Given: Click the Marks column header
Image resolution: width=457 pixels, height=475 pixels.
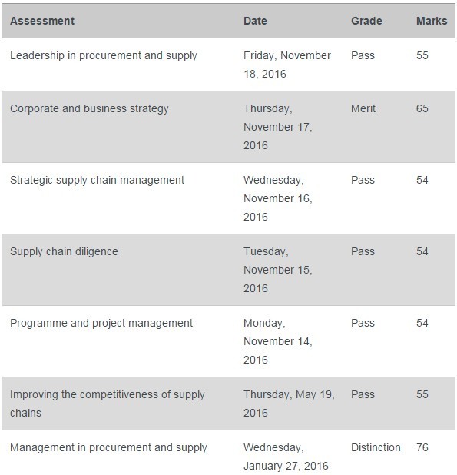Looking at the screenshot, I should [432, 21].
